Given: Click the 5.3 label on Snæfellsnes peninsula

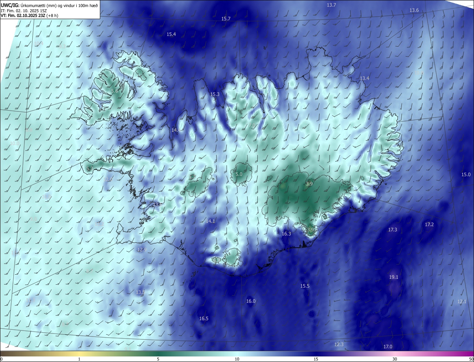Looking at the screenshot, I should click(x=89, y=169).
